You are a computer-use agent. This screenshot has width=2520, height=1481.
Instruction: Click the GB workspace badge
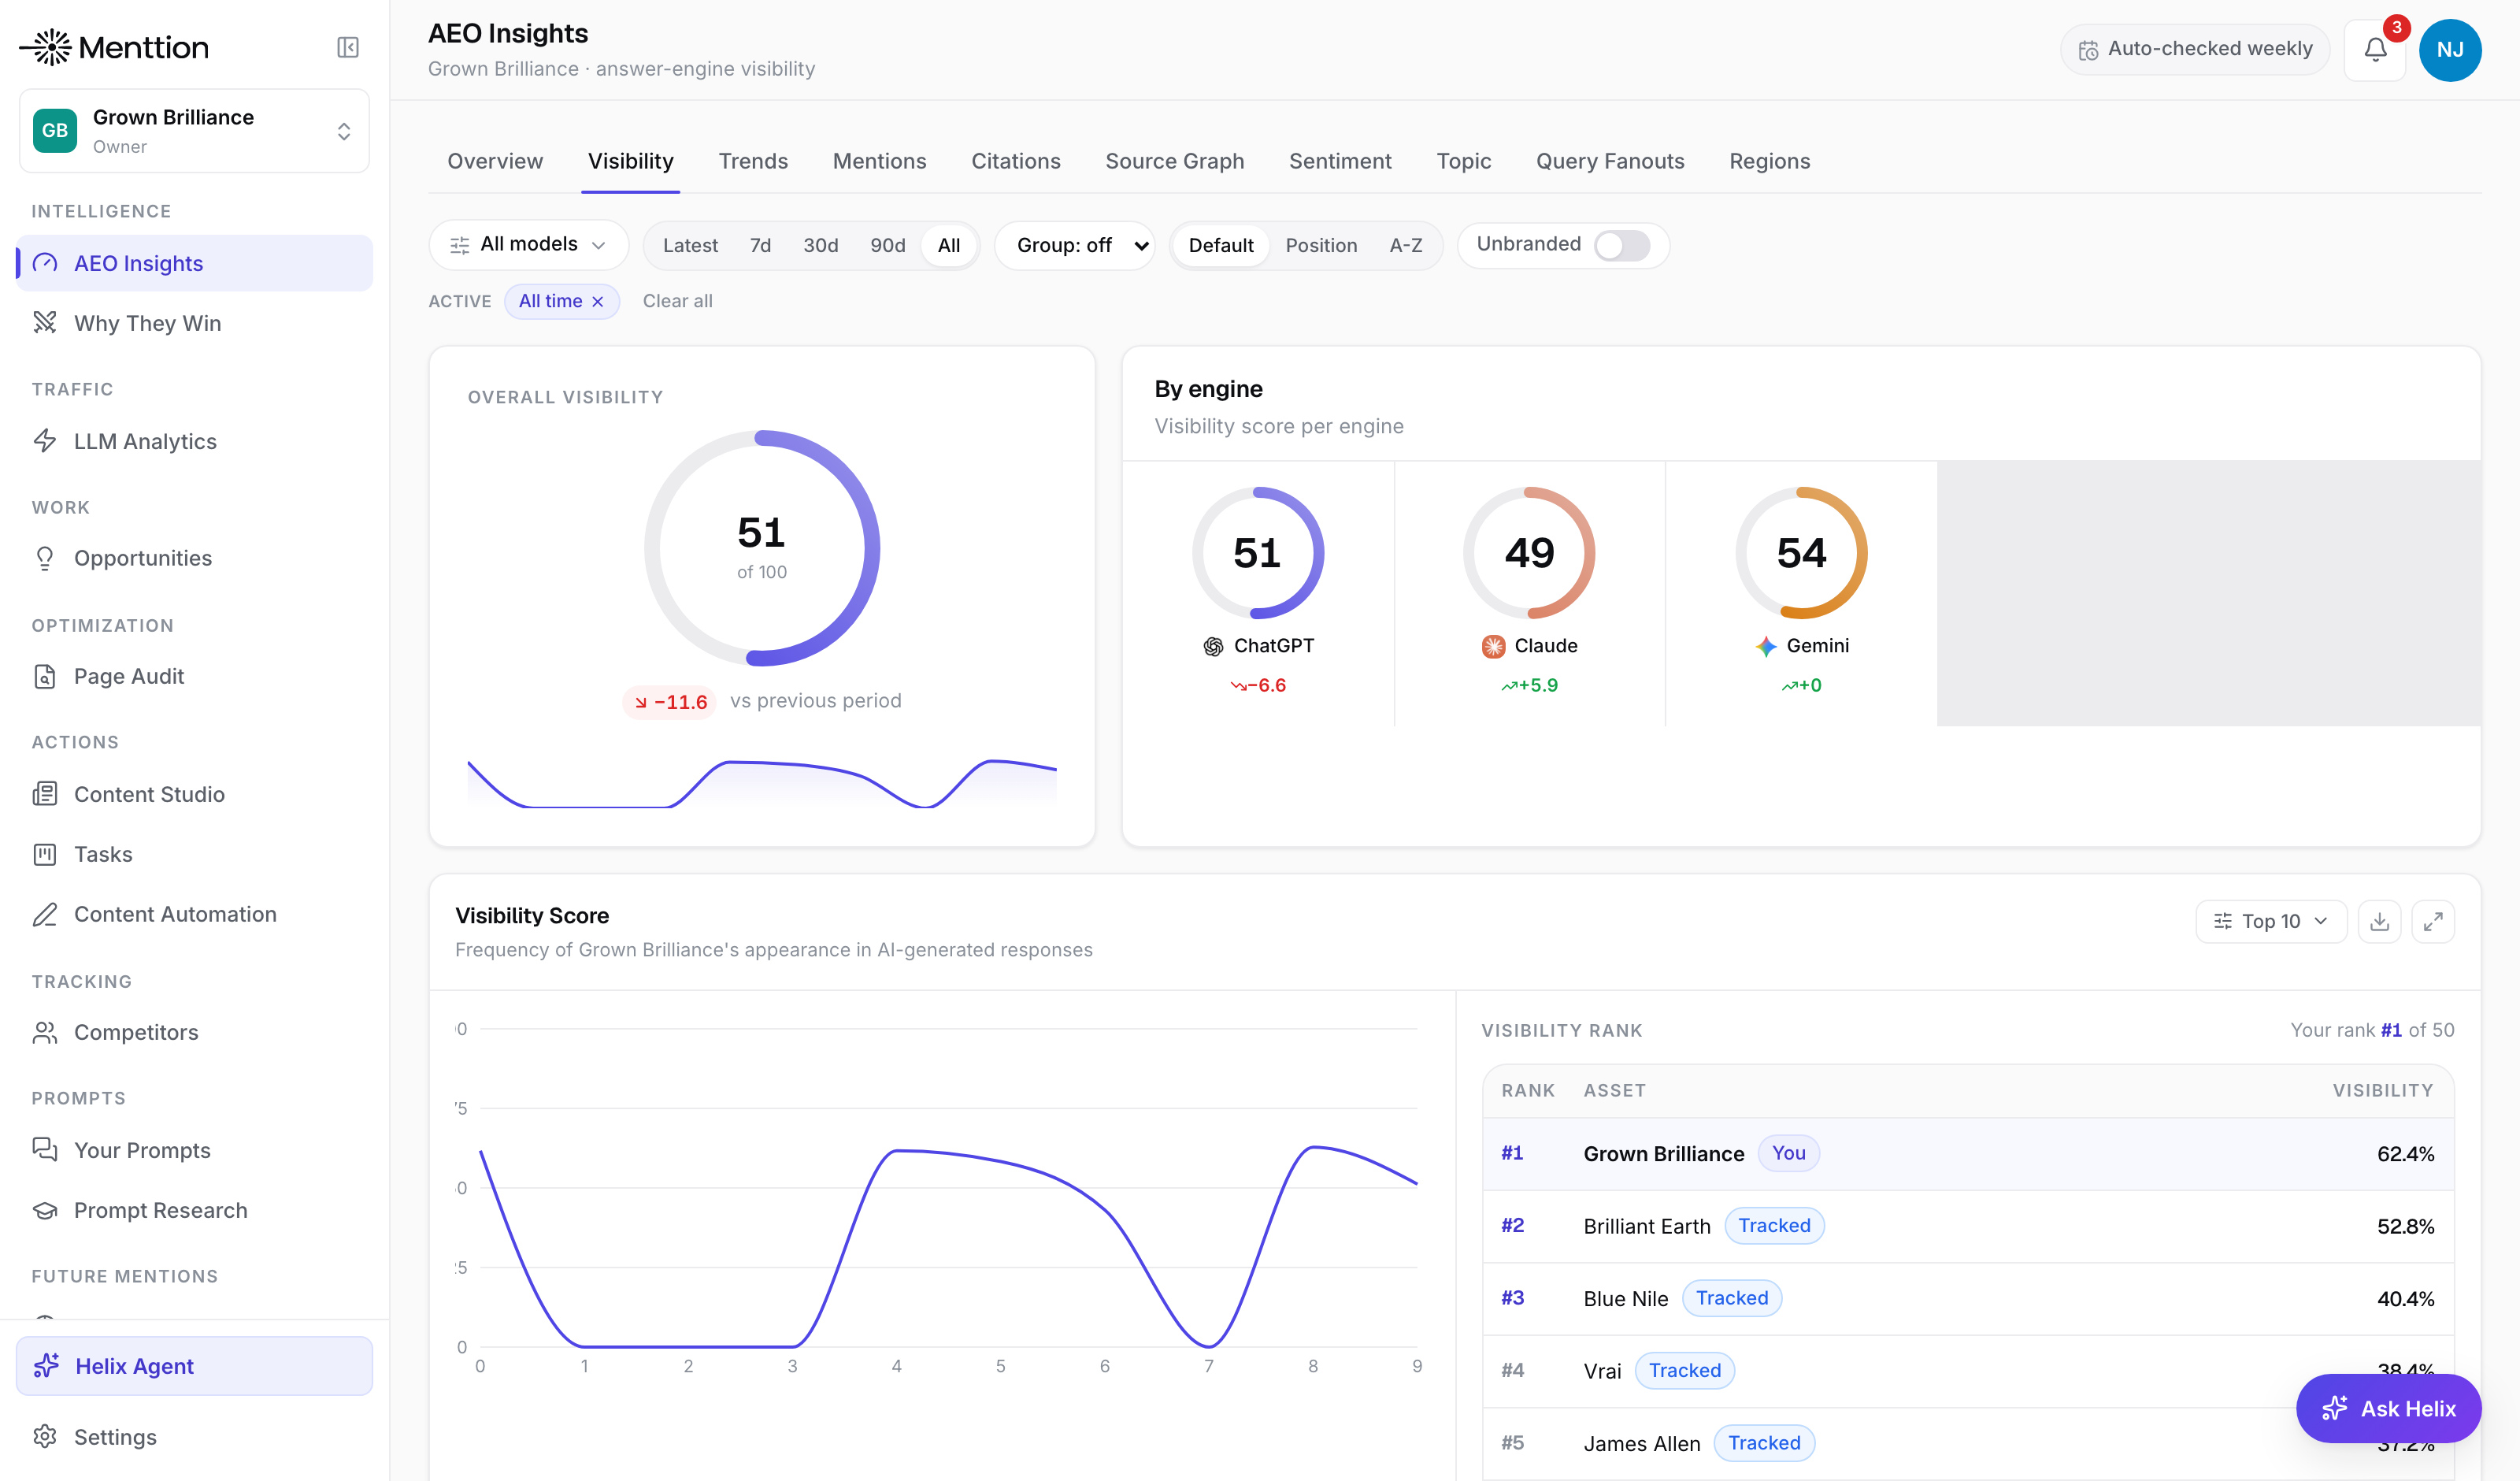point(55,130)
